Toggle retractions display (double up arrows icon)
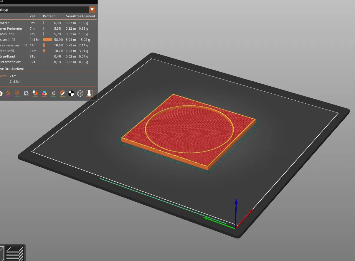This screenshot has height=261, width=355. 8,93
